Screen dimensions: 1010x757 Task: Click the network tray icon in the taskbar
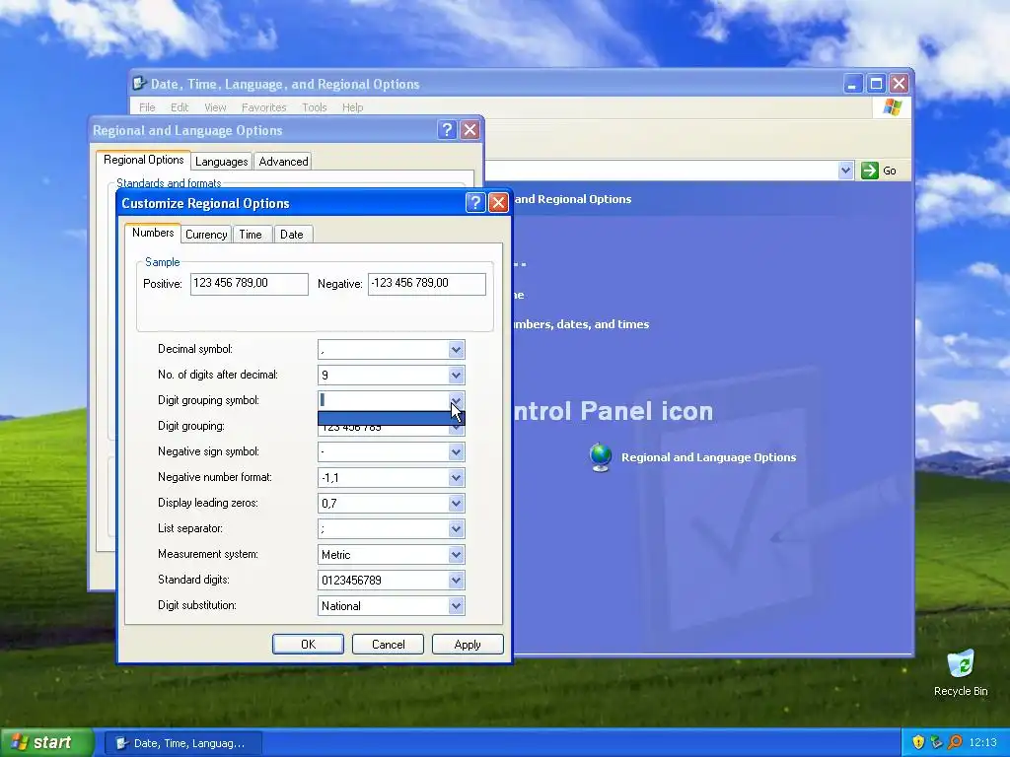pyautogui.click(x=937, y=742)
